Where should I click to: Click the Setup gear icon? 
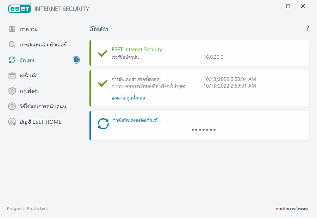[x=12, y=91]
